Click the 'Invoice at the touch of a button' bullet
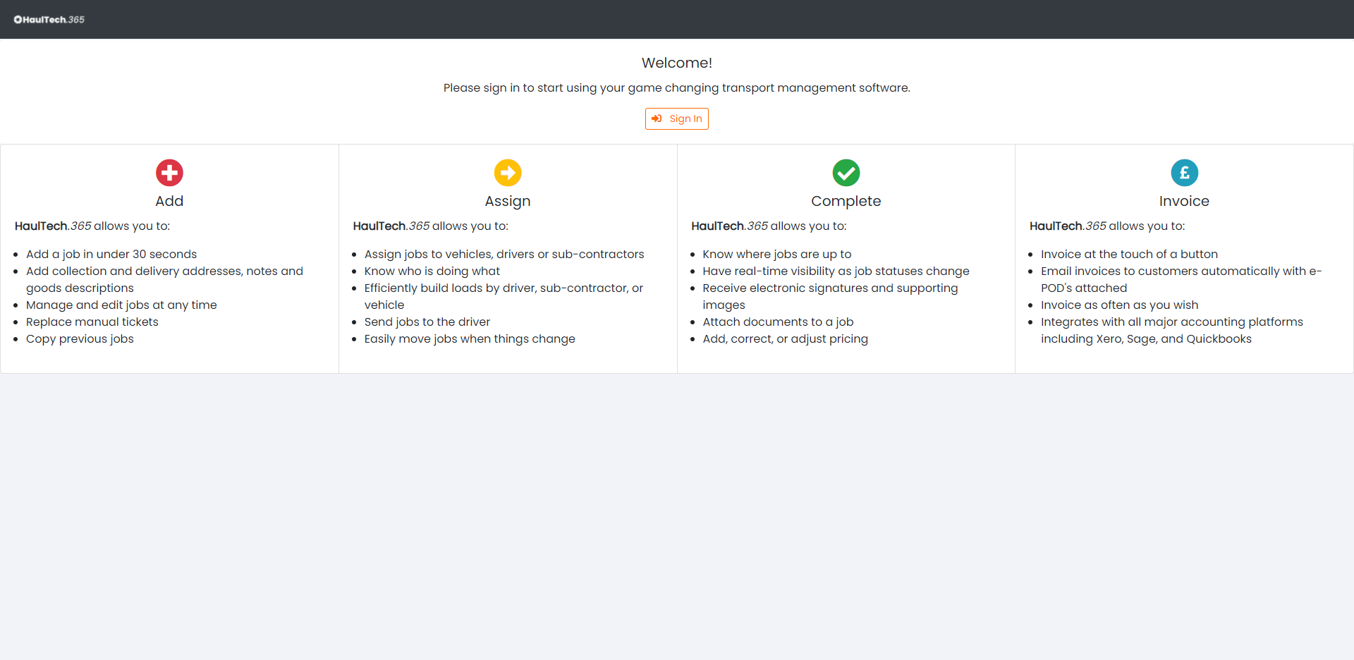 click(x=1129, y=254)
